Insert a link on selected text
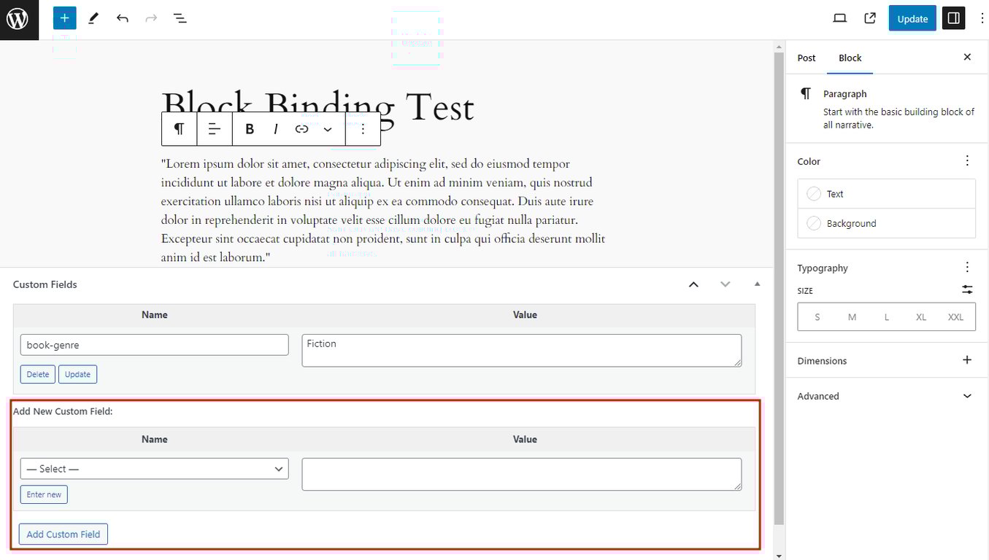Screen dimensions: 989x560 pyautogui.click(x=301, y=128)
